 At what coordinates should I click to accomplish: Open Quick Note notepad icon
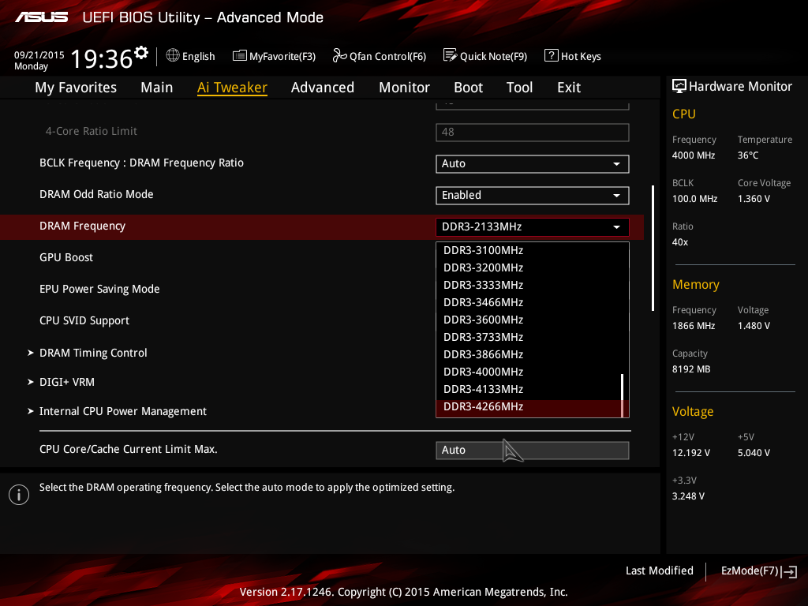point(450,56)
